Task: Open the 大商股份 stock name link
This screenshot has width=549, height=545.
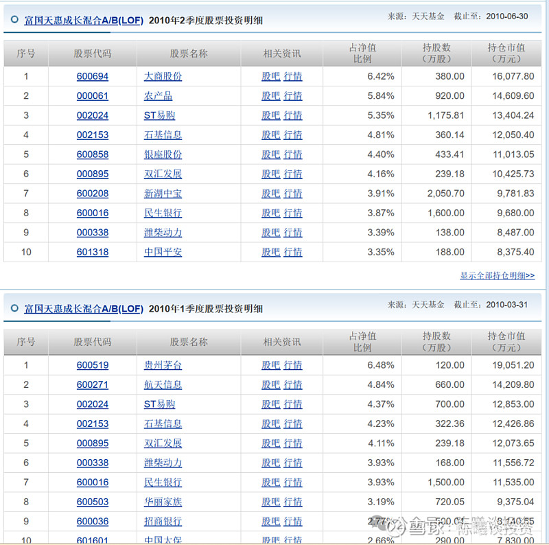Action: [163, 76]
